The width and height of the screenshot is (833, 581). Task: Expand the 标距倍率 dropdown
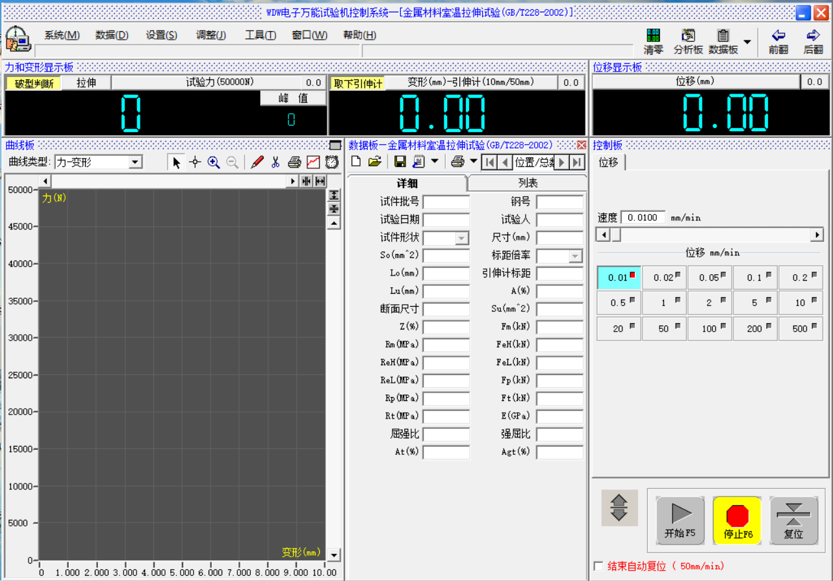point(576,257)
